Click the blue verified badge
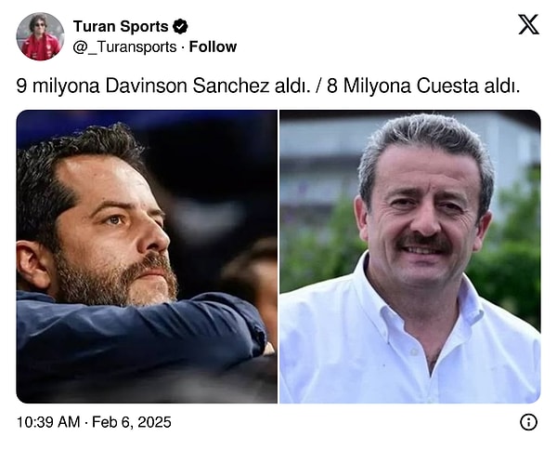 pos(180,27)
